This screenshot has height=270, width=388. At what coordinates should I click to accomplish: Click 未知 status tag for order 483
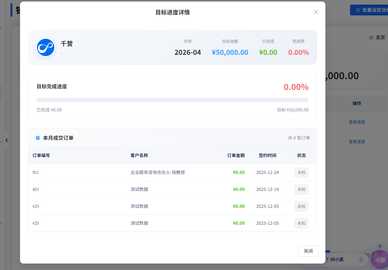point(301,189)
